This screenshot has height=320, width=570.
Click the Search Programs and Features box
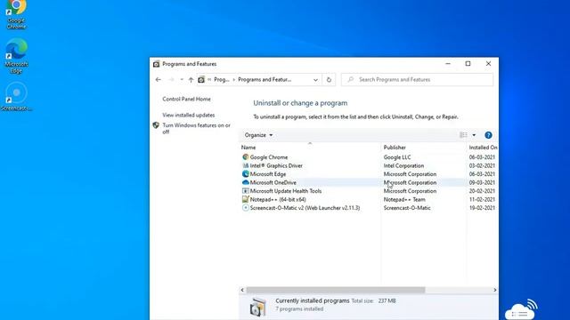click(x=418, y=79)
